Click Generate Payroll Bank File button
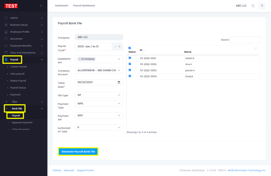 pyautogui.click(x=78, y=152)
